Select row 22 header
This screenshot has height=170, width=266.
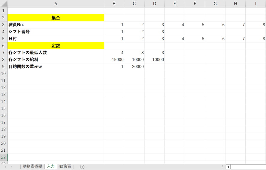[x=4, y=157]
